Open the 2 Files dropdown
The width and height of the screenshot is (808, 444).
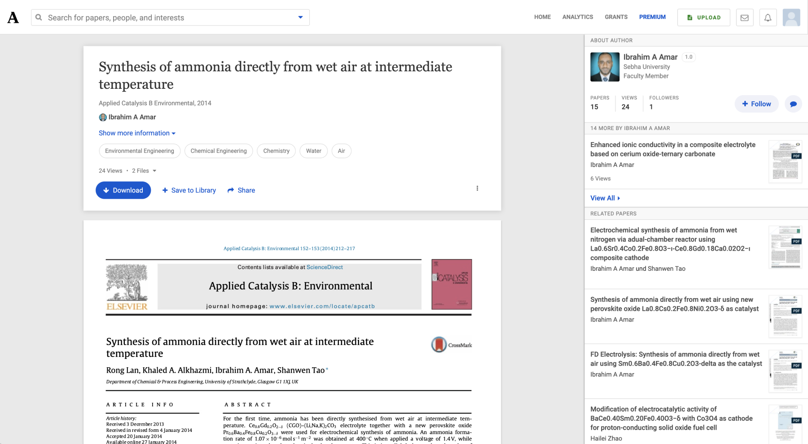(144, 171)
